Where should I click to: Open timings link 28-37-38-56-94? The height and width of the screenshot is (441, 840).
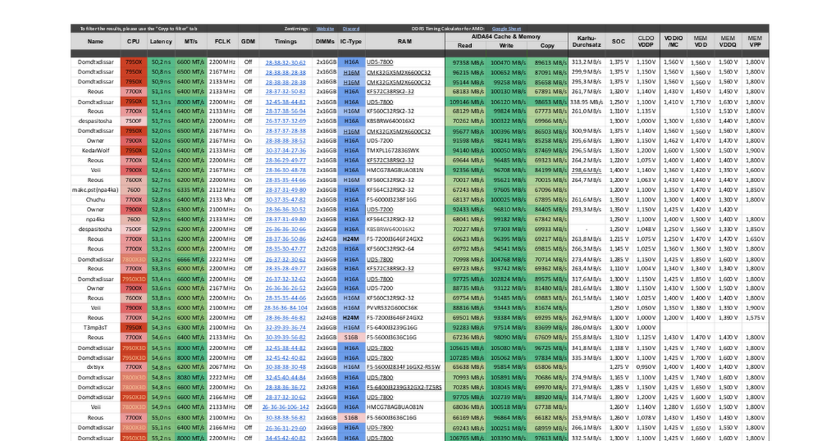286,111
